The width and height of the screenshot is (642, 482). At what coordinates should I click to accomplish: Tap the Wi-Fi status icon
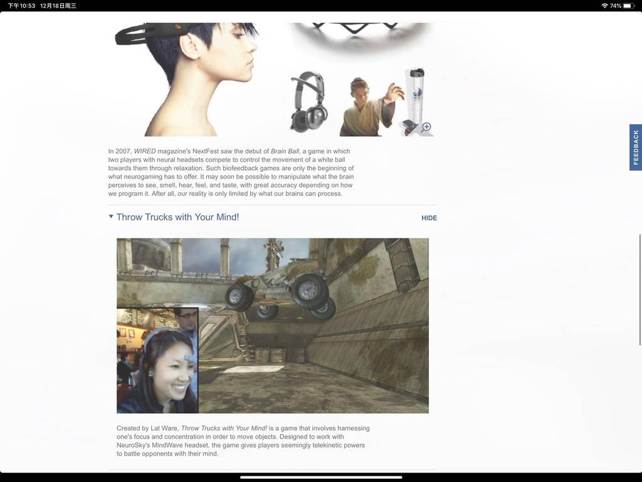click(x=604, y=6)
